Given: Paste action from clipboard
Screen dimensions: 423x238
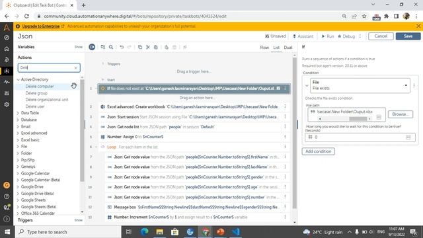Looking at the screenshot, I should coord(156,47).
